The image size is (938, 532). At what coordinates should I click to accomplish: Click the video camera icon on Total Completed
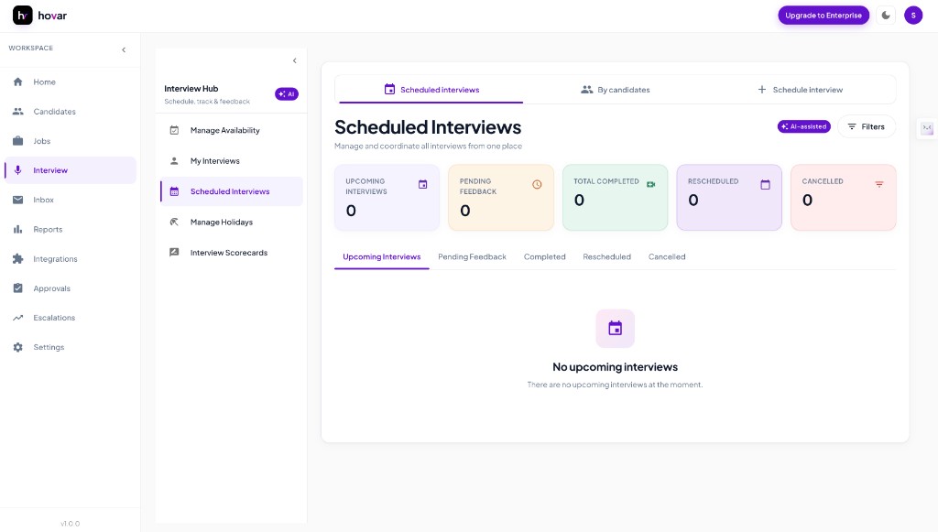[651, 184]
